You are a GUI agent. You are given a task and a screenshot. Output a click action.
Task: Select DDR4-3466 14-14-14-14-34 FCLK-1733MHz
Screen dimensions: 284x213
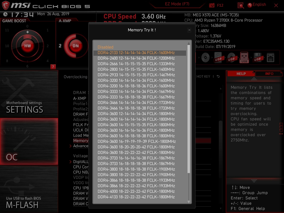click(140, 103)
